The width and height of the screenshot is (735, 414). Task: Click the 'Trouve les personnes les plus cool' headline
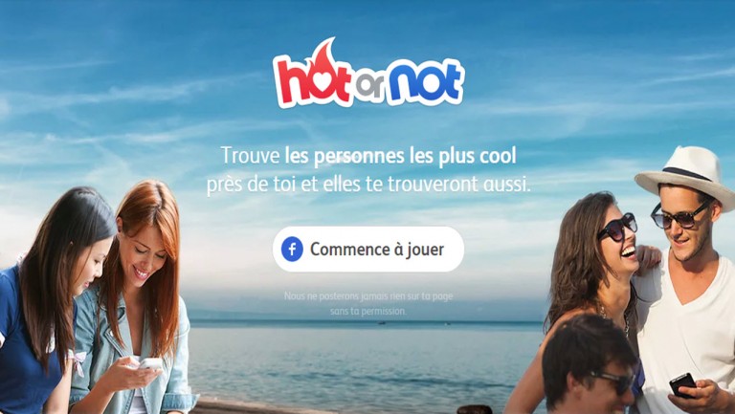pyautogui.click(x=368, y=156)
